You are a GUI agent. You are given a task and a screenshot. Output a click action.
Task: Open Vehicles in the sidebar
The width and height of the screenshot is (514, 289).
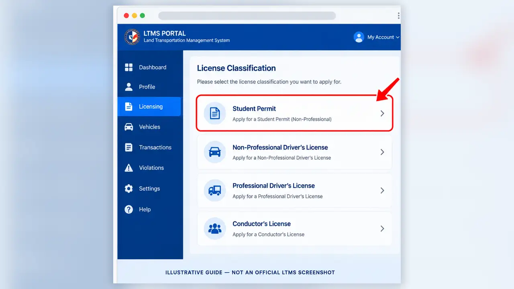point(149,127)
